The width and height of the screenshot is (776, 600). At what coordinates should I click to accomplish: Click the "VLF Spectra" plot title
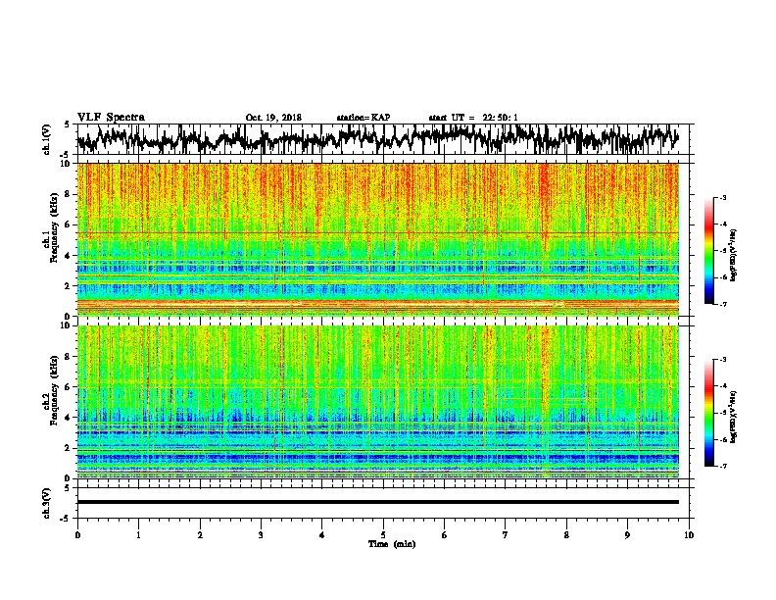[x=111, y=118]
